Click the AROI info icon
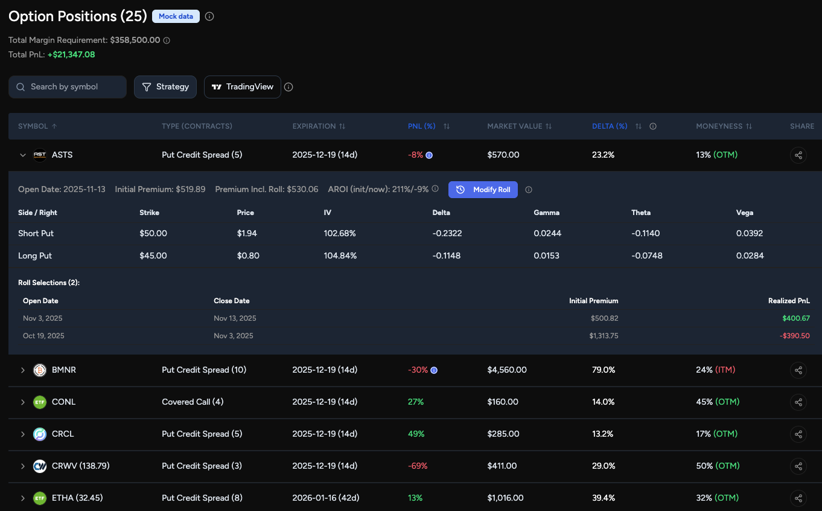 [435, 188]
